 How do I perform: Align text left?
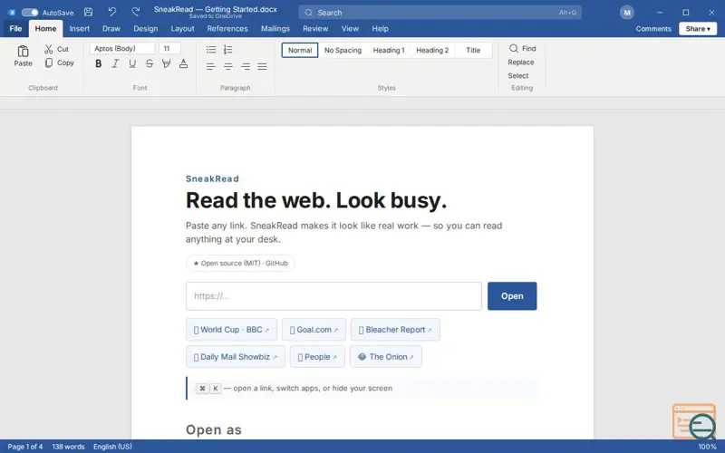pyautogui.click(x=211, y=66)
